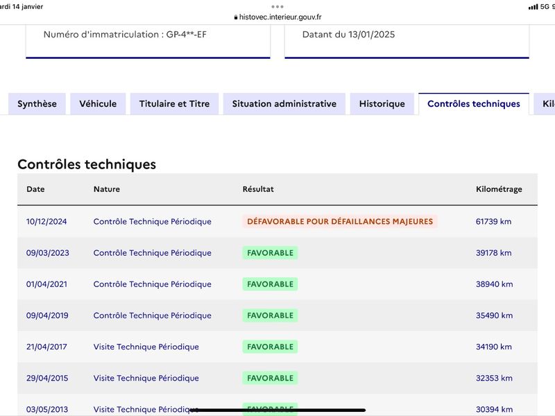Select the date 29/04/2015
This screenshot has height=416, width=555.
[x=47, y=378]
